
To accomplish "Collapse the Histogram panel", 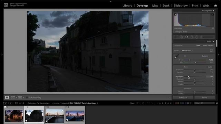I will coord(214,11).
